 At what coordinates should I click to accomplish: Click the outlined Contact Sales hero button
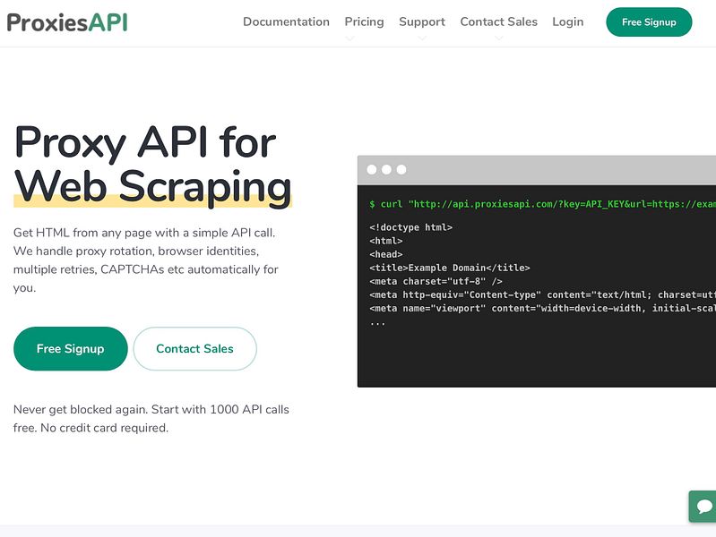[x=195, y=348]
